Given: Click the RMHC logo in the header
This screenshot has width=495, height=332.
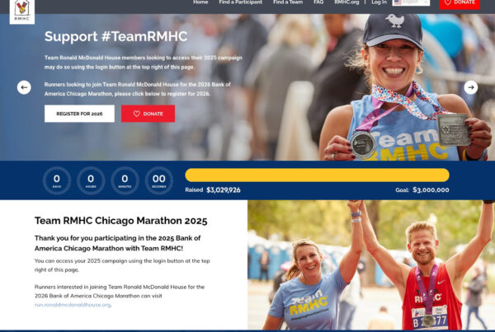Looking at the screenshot, I should 21,11.
